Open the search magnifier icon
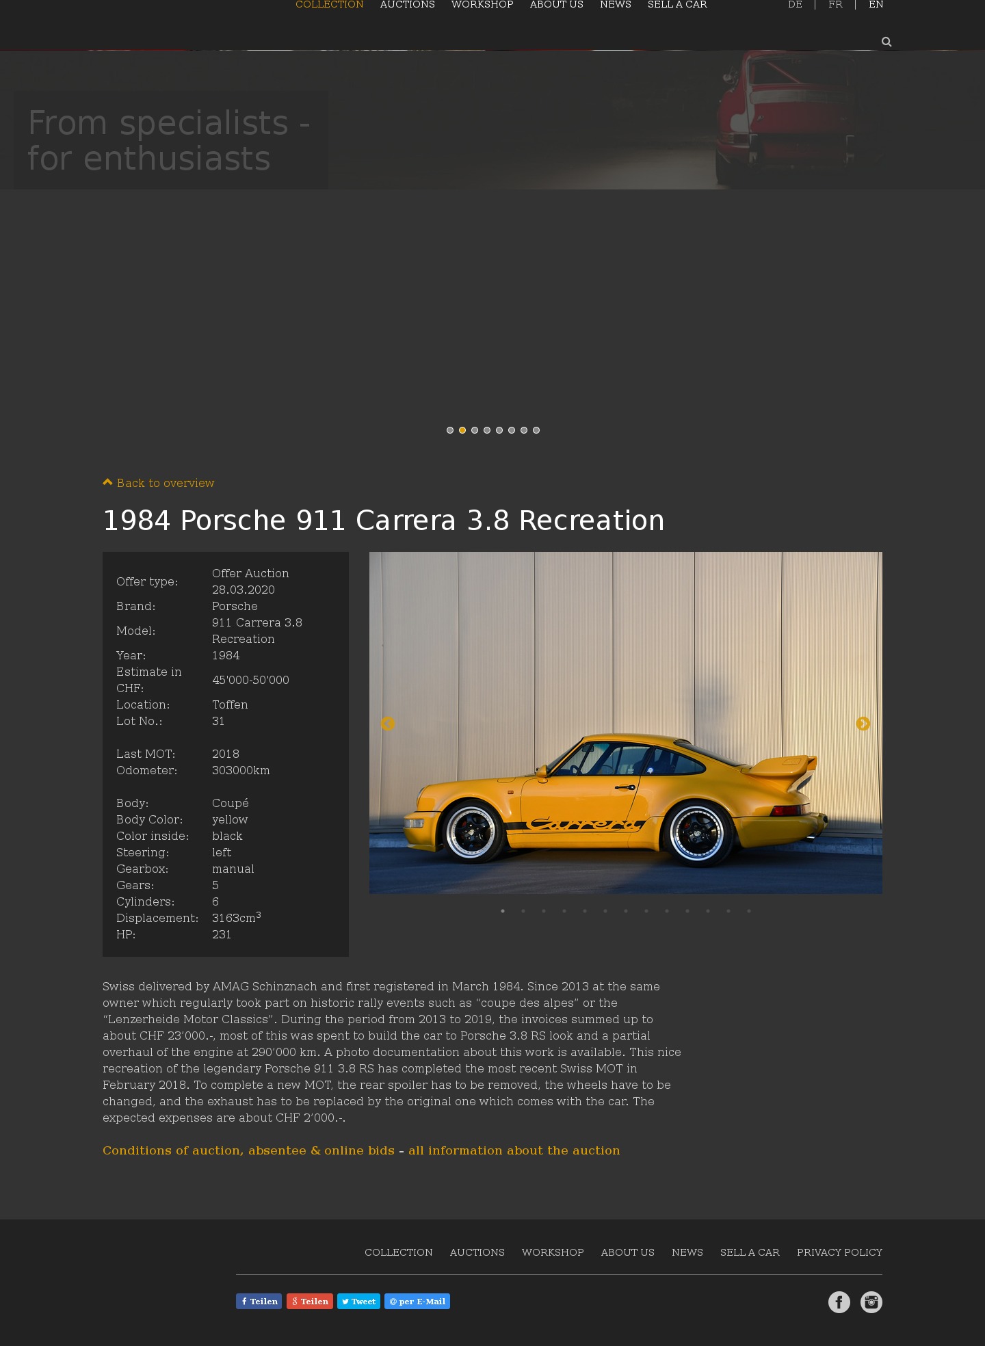The width and height of the screenshot is (985, 1346). (886, 42)
